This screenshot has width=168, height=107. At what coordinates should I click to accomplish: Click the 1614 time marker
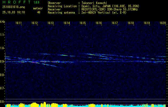tap(67, 23)
